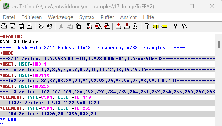Print the buffer using the printer icon
The height and width of the screenshot is (126, 222).
pos(29,26)
